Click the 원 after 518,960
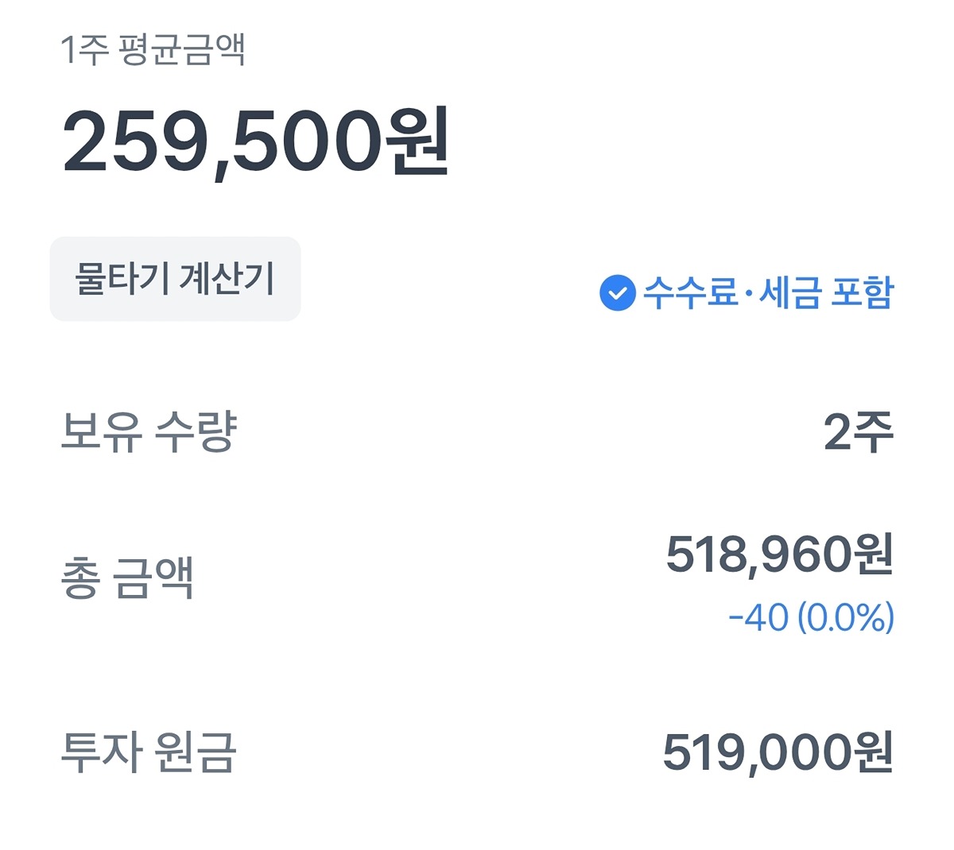The height and width of the screenshot is (850, 954). click(872, 554)
